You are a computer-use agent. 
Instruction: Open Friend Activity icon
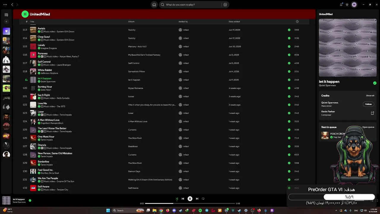(347, 4)
